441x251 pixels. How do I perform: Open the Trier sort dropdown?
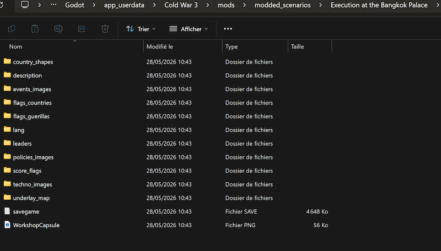[x=141, y=29]
